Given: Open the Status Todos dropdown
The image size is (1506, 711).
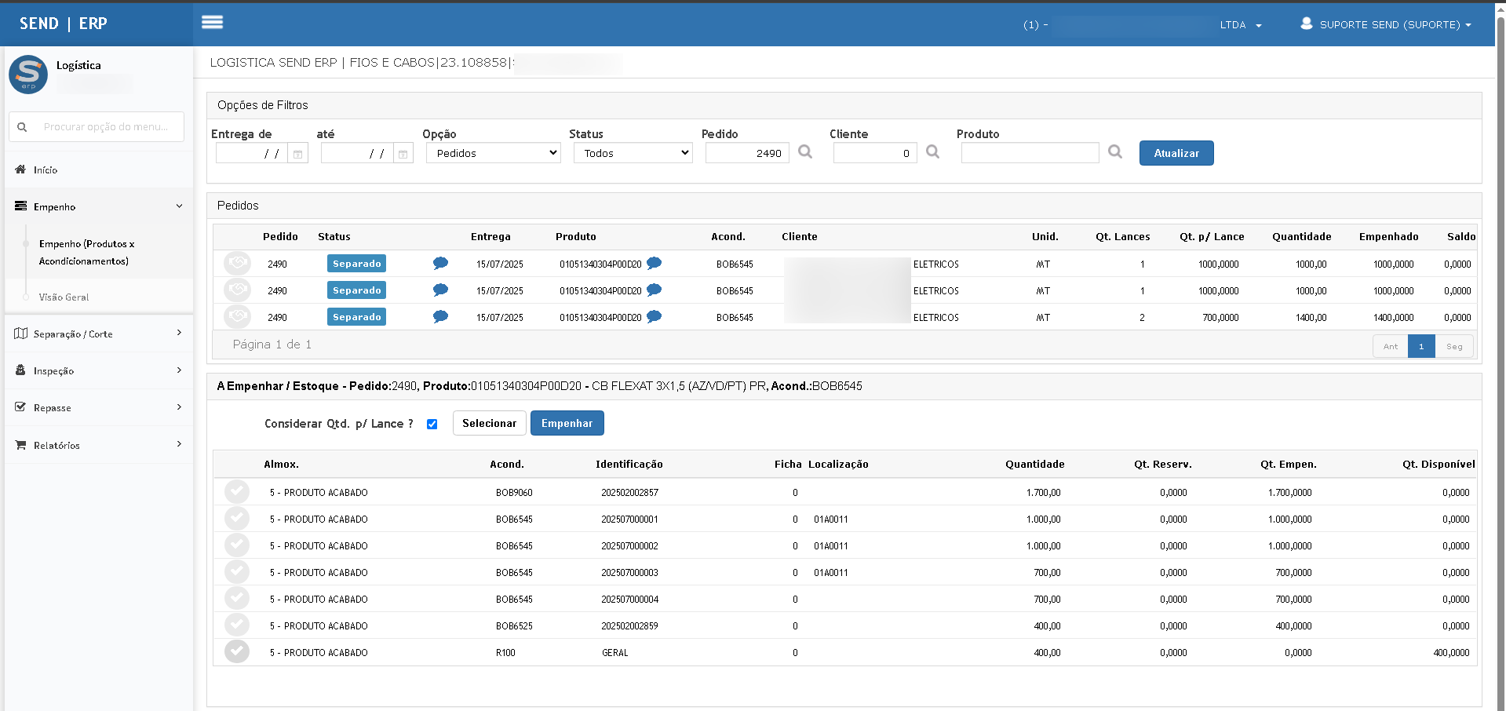Looking at the screenshot, I should coord(633,153).
